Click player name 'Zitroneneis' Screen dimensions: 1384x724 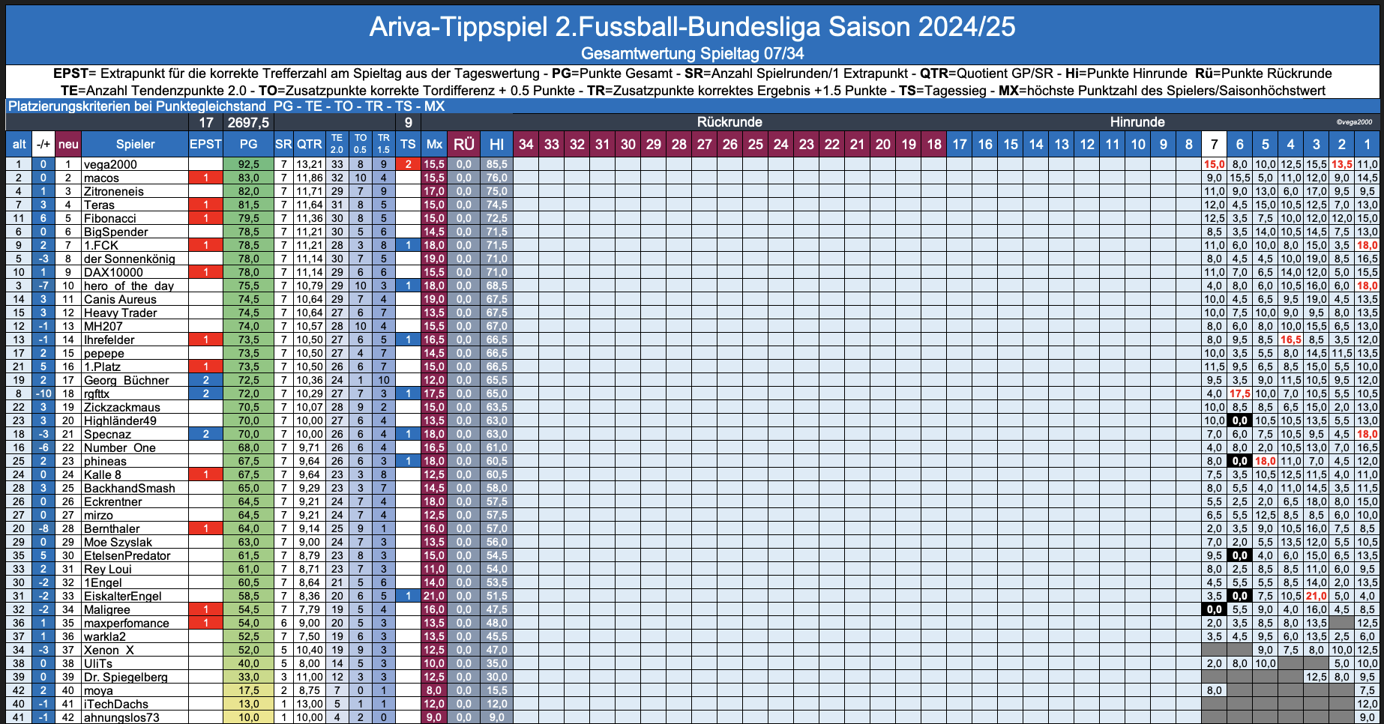click(x=113, y=191)
